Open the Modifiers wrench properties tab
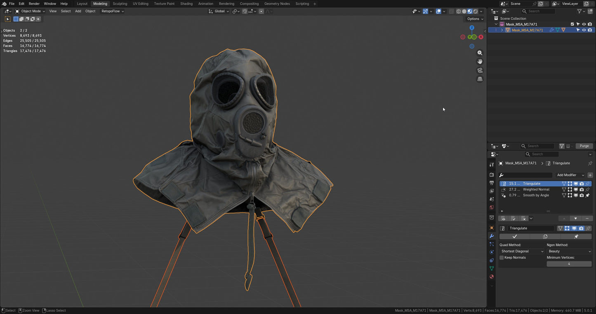596x314 pixels. tap(492, 236)
